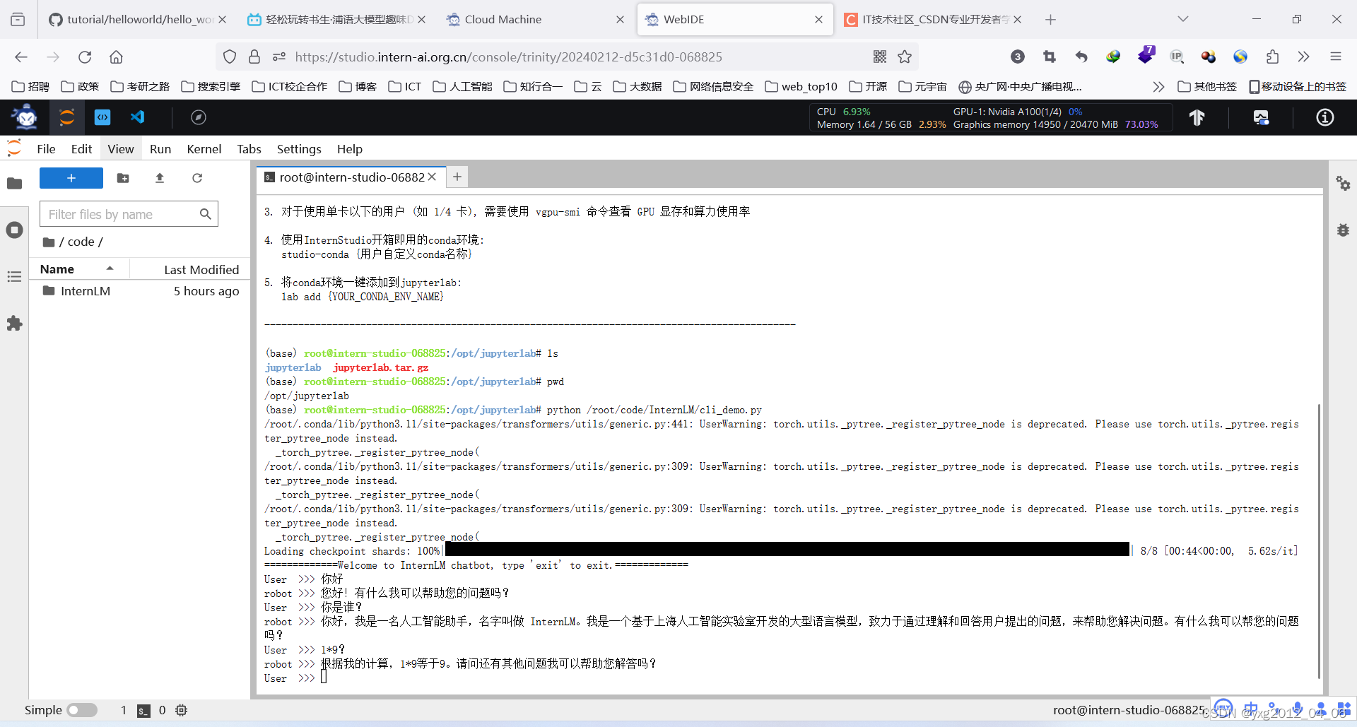The height and width of the screenshot is (727, 1357).
Task: Open the web_top10 bookmark folder
Action: 801,87
